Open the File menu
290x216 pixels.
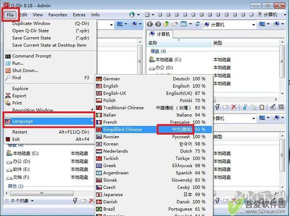point(10,15)
